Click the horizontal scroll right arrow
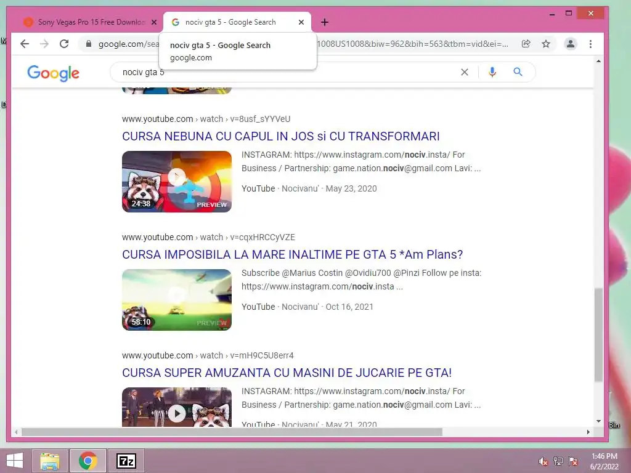The height and width of the screenshot is (473, 631). coord(588,432)
